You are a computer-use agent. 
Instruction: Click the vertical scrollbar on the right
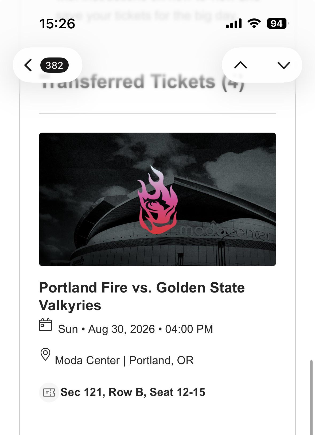pos(311,397)
